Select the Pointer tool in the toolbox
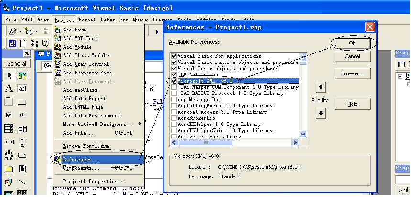The height and width of the screenshot is (197, 411). pos(9,75)
